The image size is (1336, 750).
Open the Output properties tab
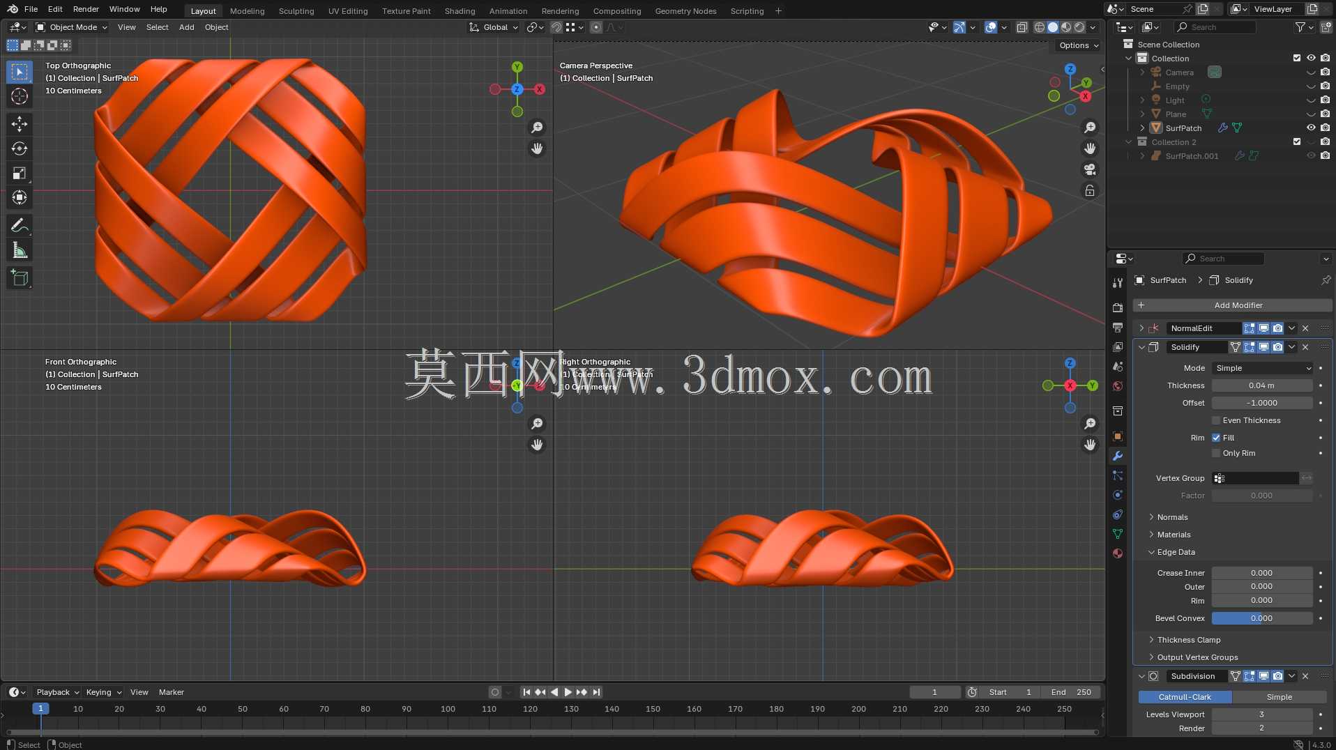tap(1118, 327)
